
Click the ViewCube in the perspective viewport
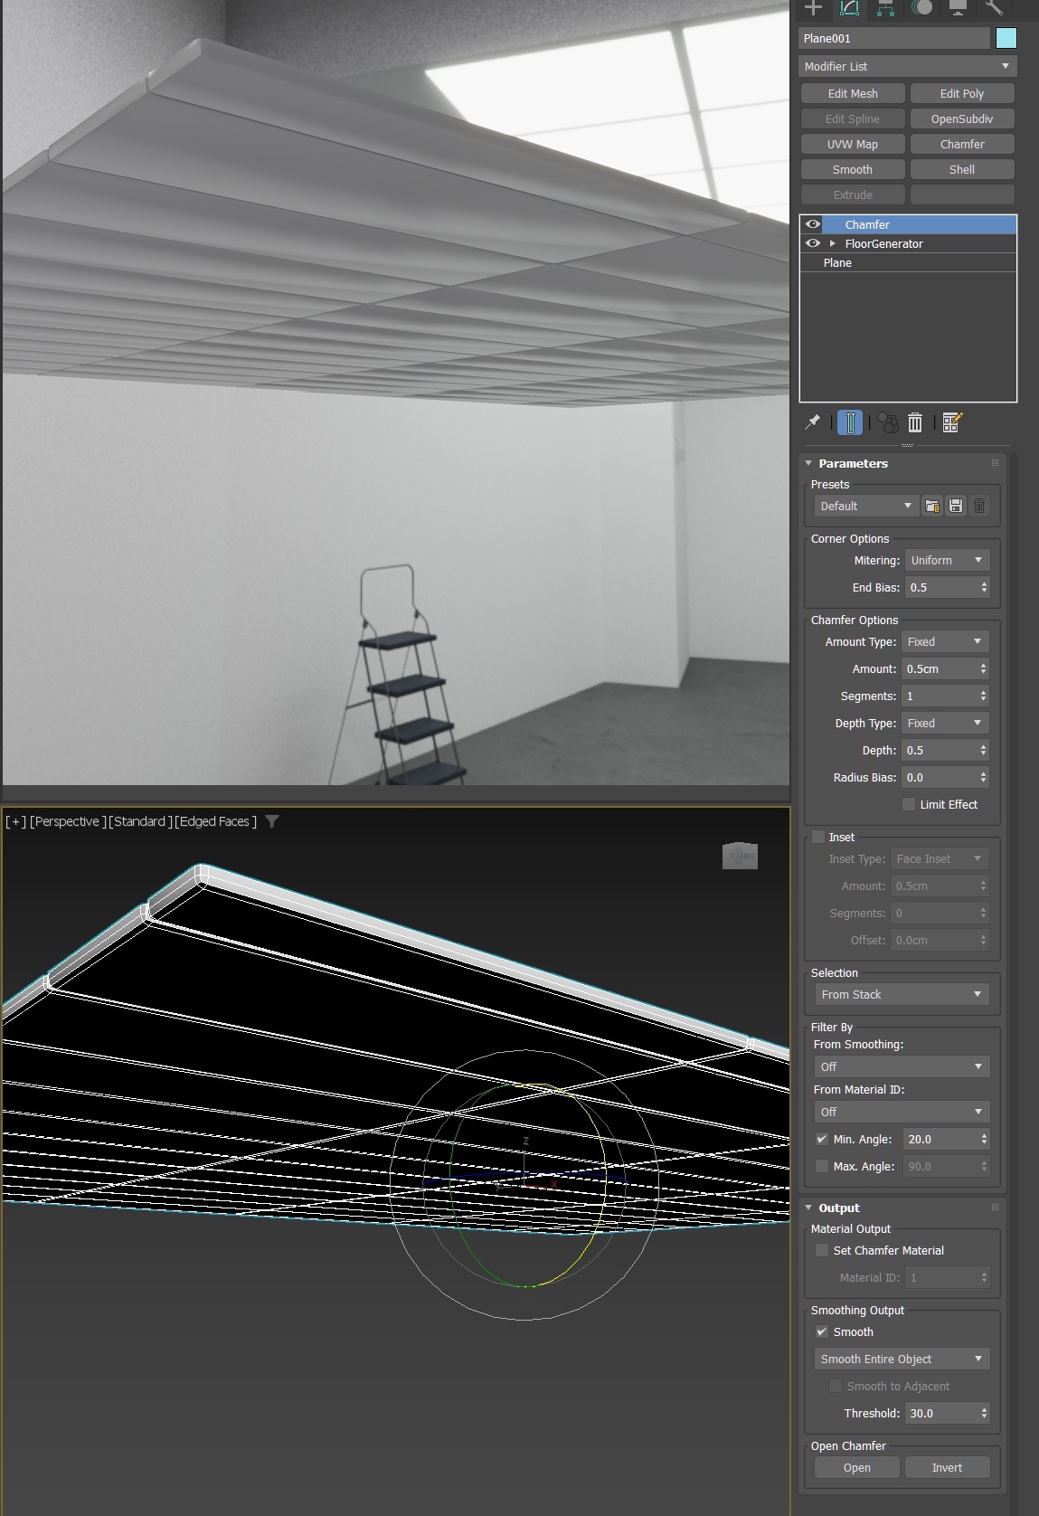[x=740, y=856]
